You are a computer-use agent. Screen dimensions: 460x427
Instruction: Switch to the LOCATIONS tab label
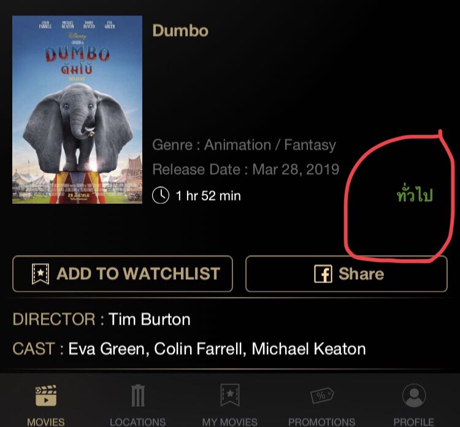point(137,422)
